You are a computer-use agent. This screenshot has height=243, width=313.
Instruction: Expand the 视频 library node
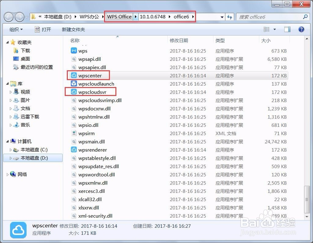(x=11, y=92)
